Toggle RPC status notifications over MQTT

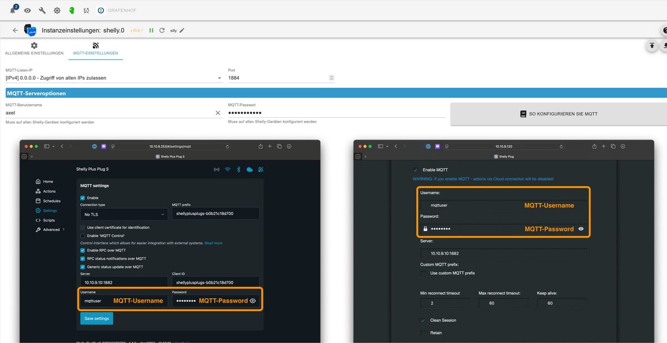point(83,259)
